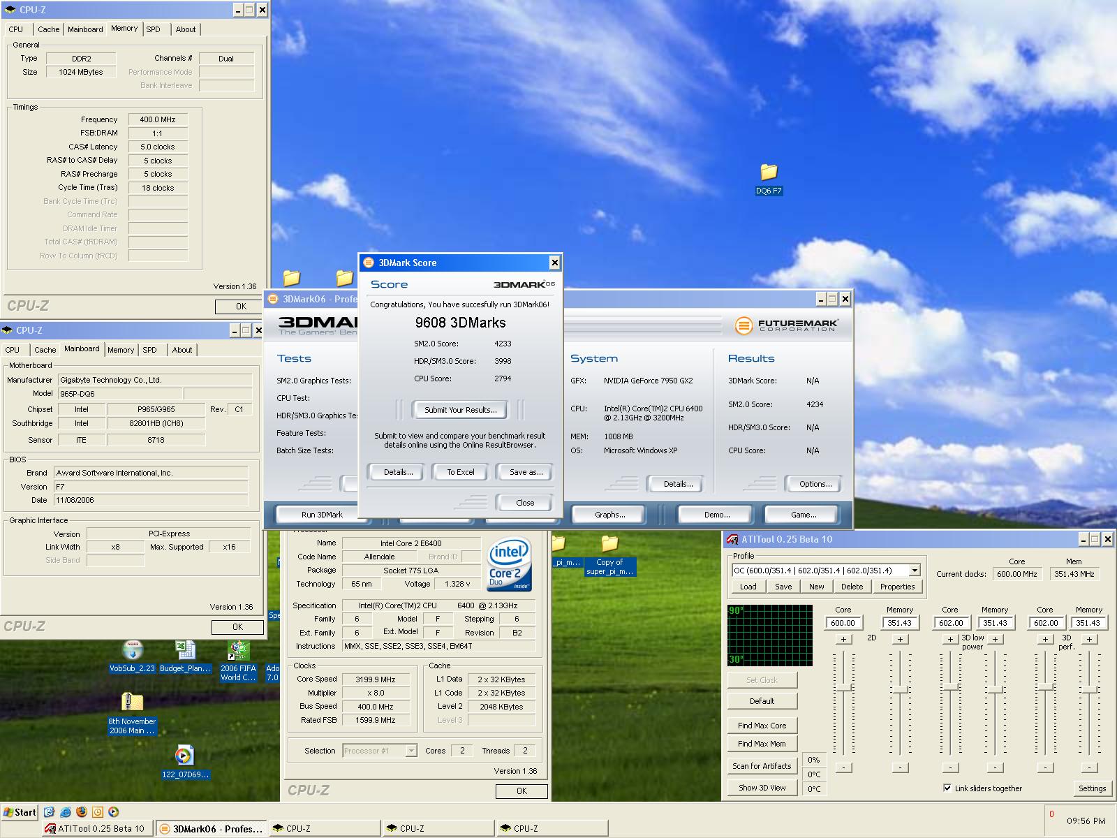The height and width of the screenshot is (838, 1117).
Task: Click the 2D Core clock slider handle
Action: tap(843, 688)
